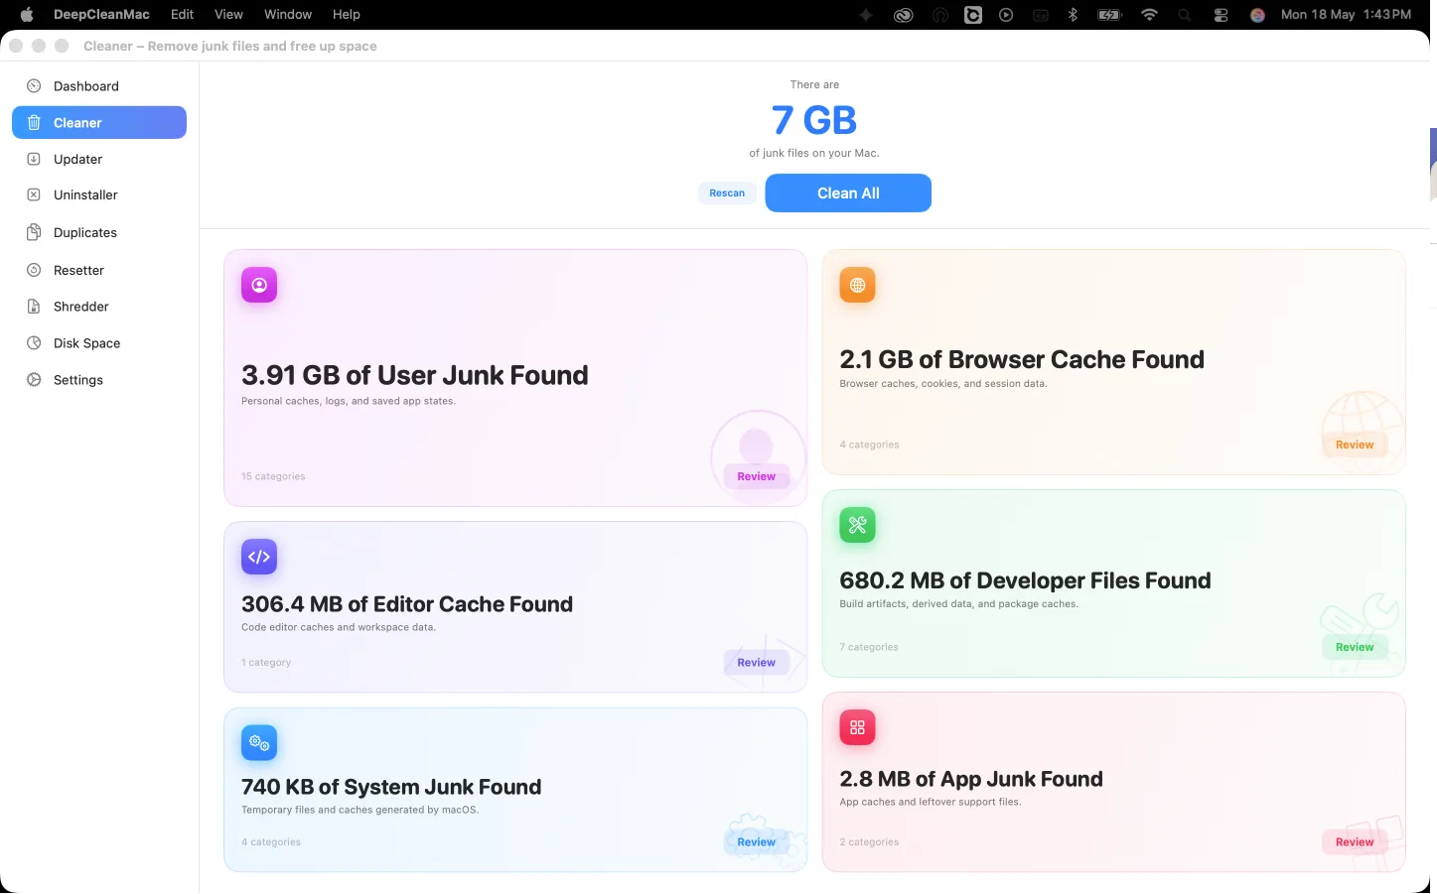Click the Clean All button

pos(848,193)
